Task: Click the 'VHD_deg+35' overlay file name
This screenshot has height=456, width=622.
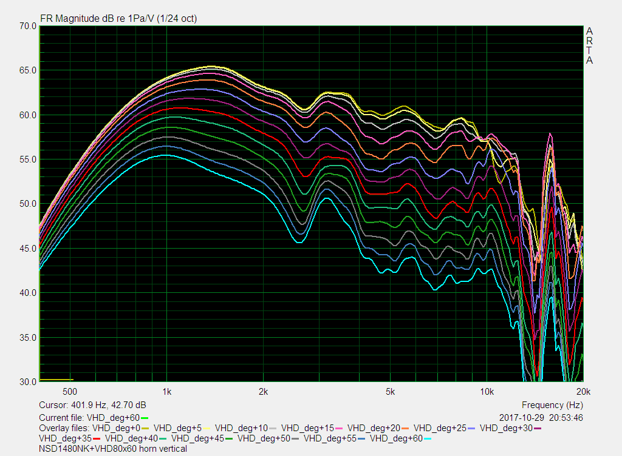Action: pos(66,438)
